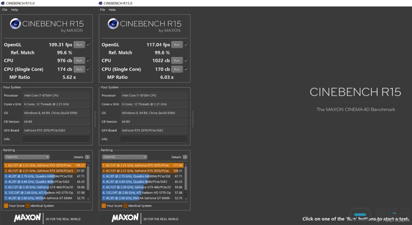Select GeForce GT 650M rank 7 in right window
The image size is (412, 225).
(143, 198)
